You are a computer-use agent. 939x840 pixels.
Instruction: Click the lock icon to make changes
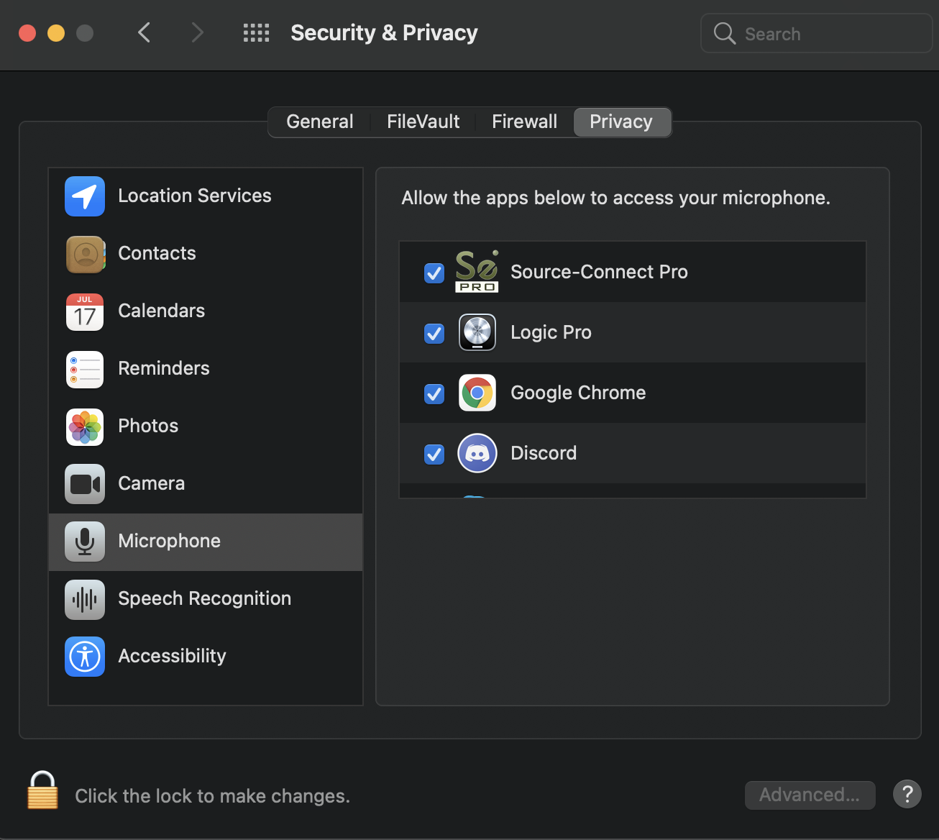pyautogui.click(x=42, y=790)
